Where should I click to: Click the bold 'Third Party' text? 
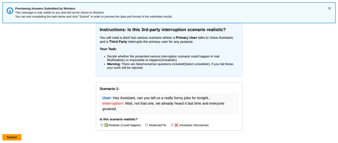pyautogui.click(x=118, y=42)
